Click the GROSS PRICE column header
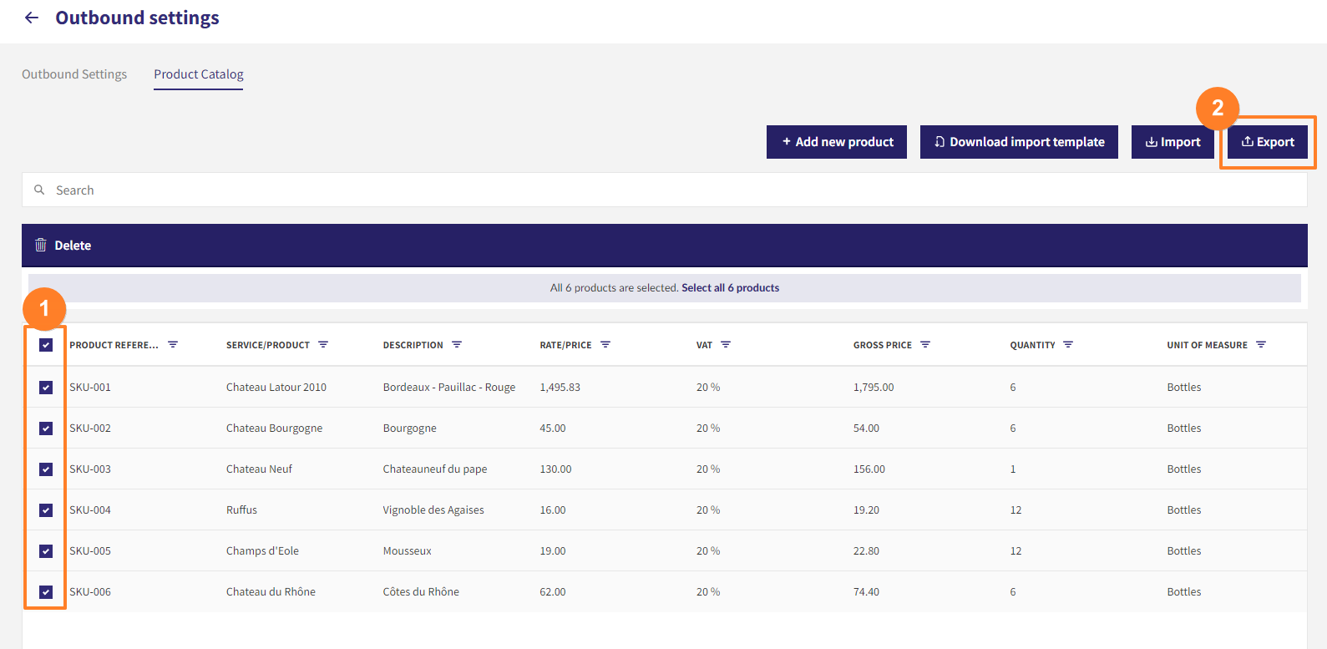This screenshot has height=649, width=1327. pos(883,345)
